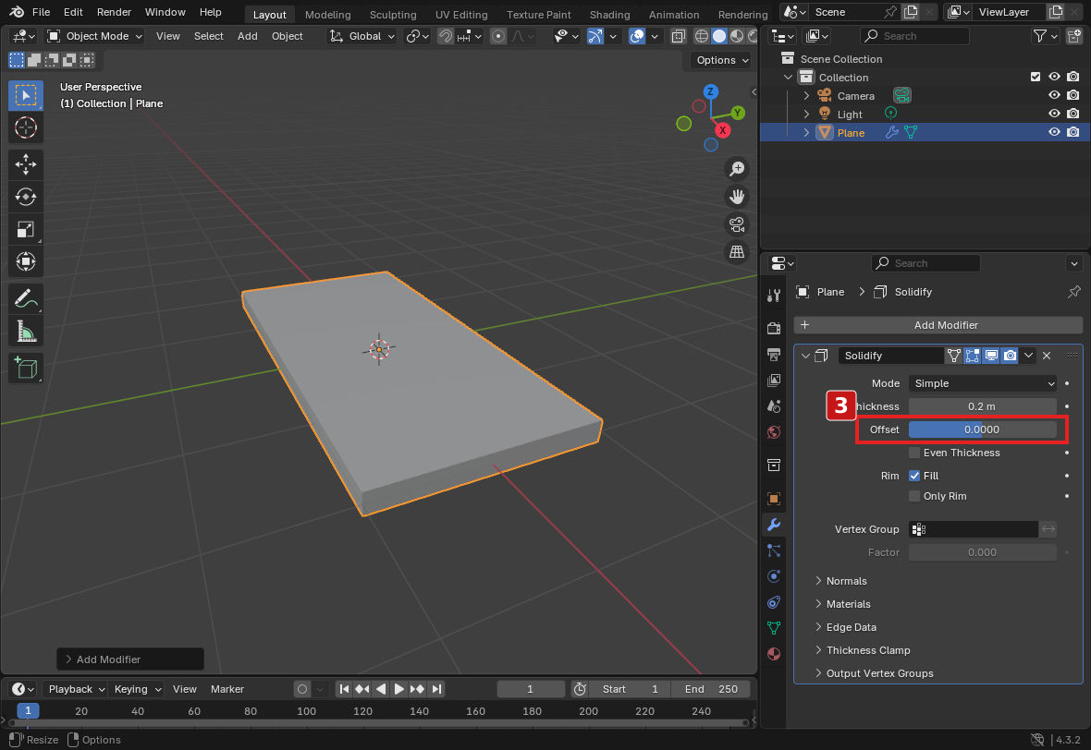
Task: Choose the Annotate tool
Action: 26,299
